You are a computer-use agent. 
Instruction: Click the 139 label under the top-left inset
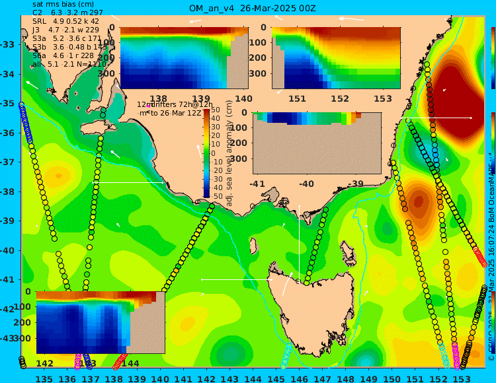pyautogui.click(x=201, y=98)
